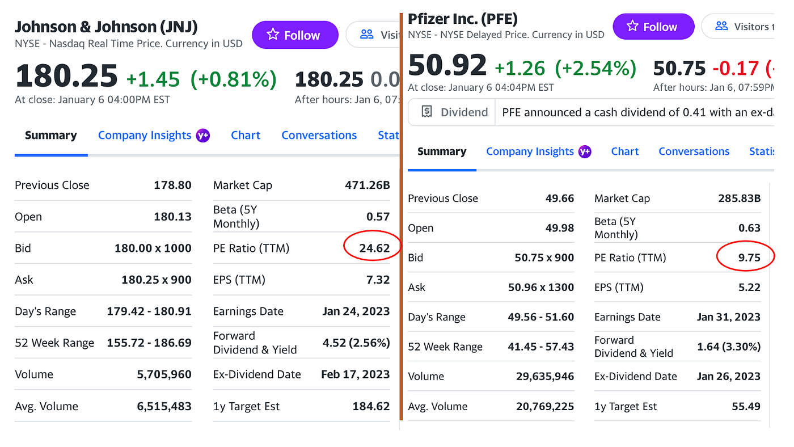
Task: Switch to Pfizer Conversations tab
Action: click(x=694, y=151)
